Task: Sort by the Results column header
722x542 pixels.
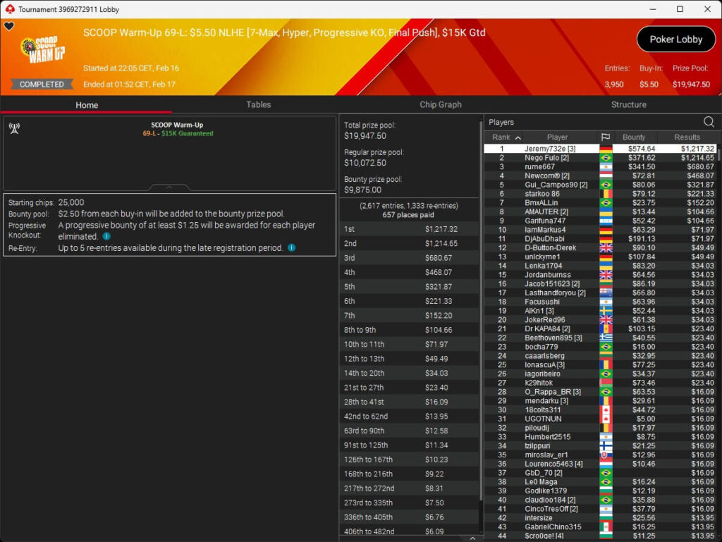Action: click(687, 137)
